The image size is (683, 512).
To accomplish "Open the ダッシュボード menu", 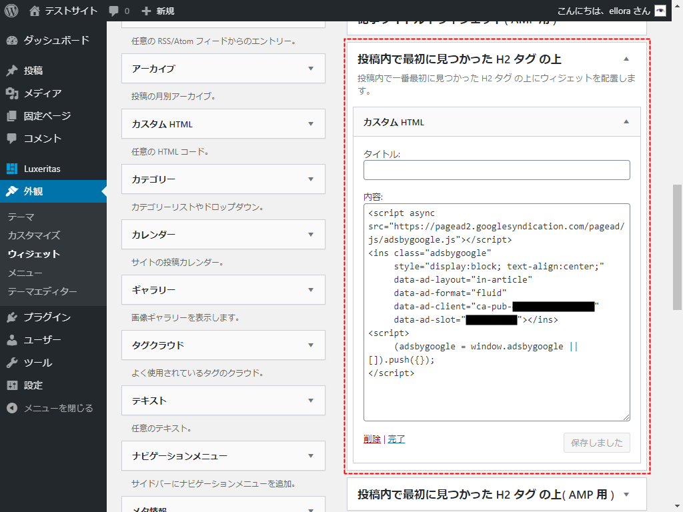I will coord(53,41).
